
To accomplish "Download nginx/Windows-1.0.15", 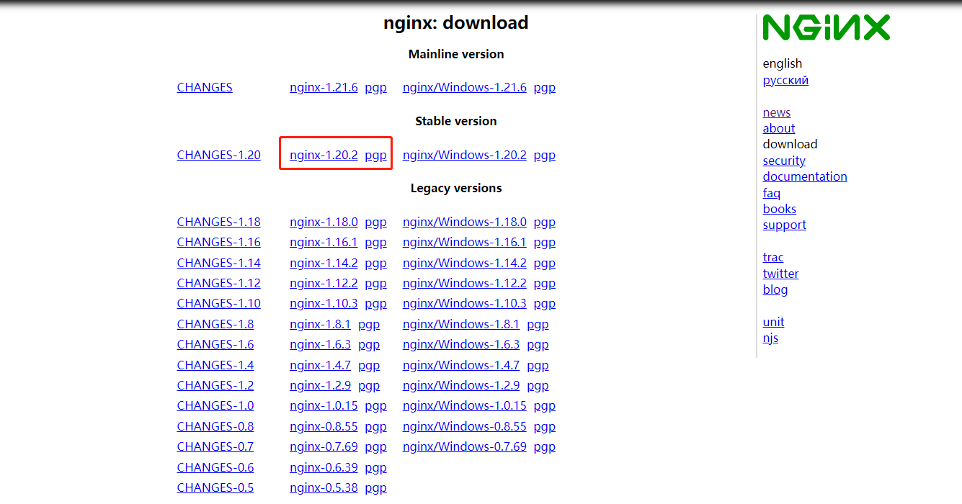I will 465,405.
